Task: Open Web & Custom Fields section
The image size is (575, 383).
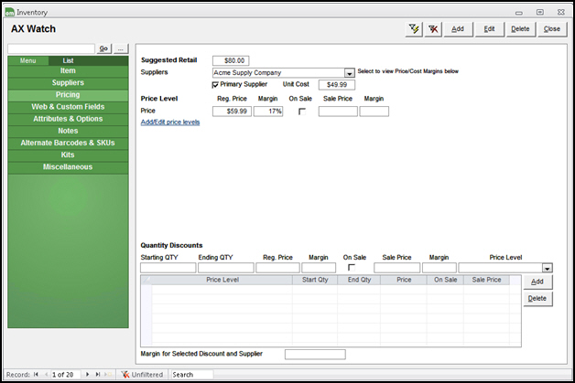Action: pos(68,107)
